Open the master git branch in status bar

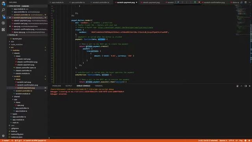coord(6,140)
